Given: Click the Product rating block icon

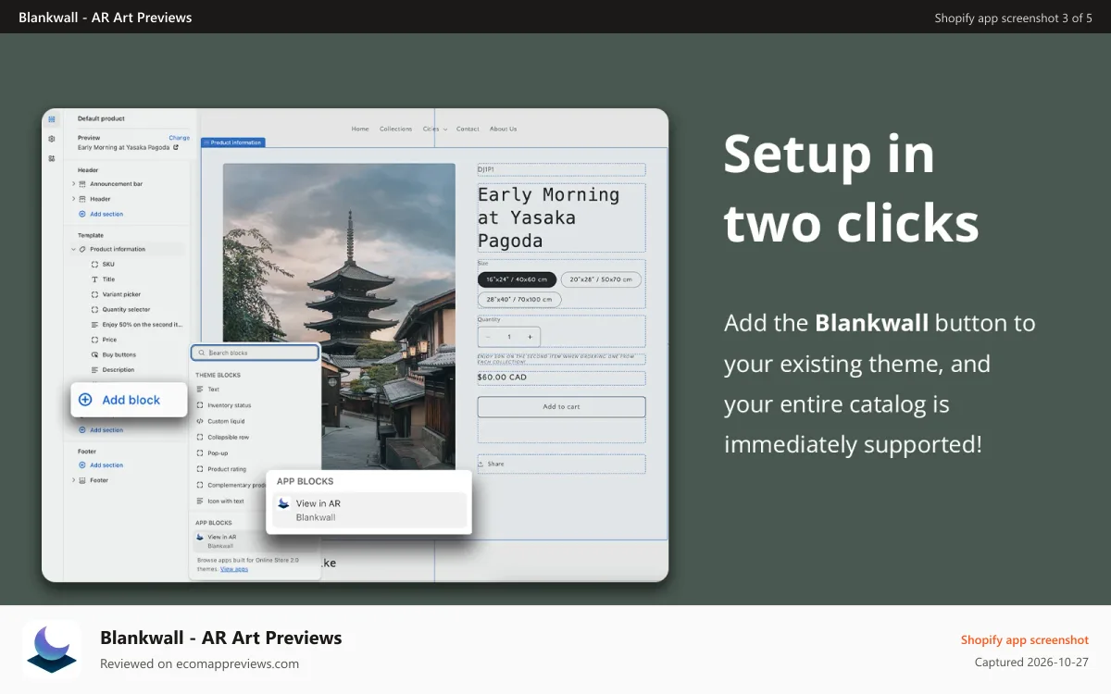Looking at the screenshot, I should point(200,469).
